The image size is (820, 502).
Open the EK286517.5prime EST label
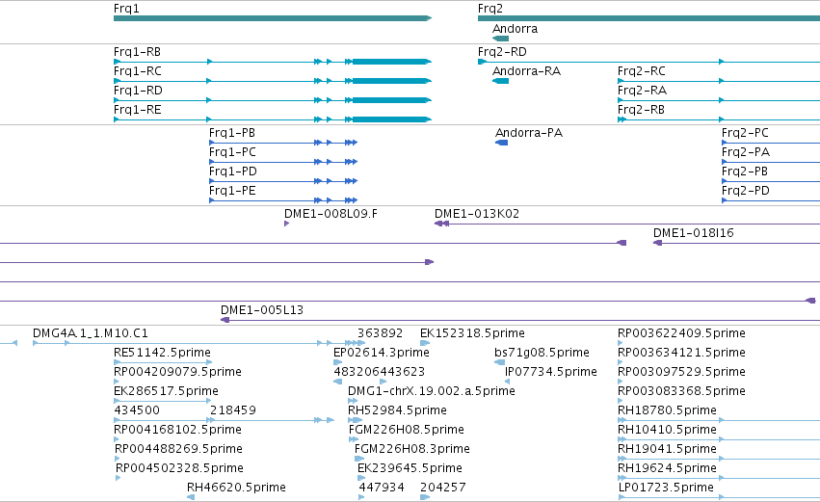coord(166,391)
